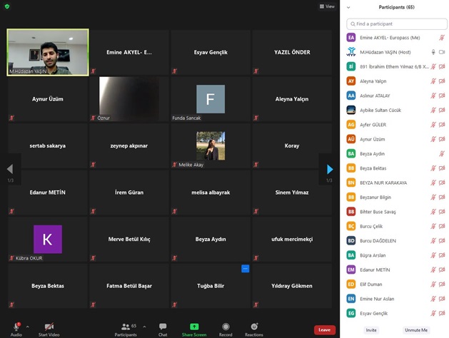Toggle the Audio microphone button
Image resolution: width=449 pixels, height=338 pixels.
click(16, 329)
